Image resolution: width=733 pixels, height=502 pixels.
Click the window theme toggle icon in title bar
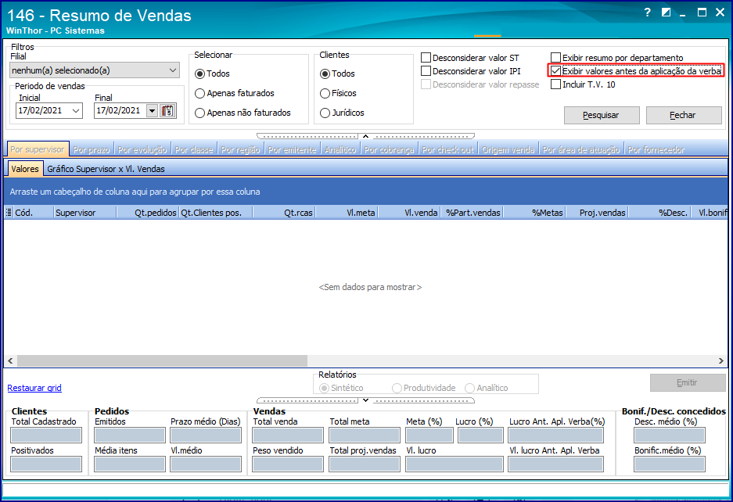667,13
